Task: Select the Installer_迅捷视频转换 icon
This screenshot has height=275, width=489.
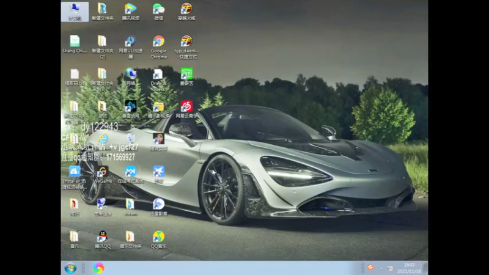Action: (x=75, y=177)
